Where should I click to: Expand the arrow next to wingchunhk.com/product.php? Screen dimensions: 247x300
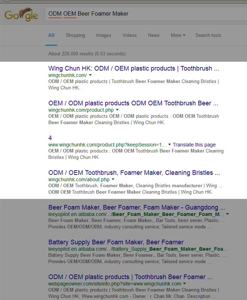click(x=117, y=110)
